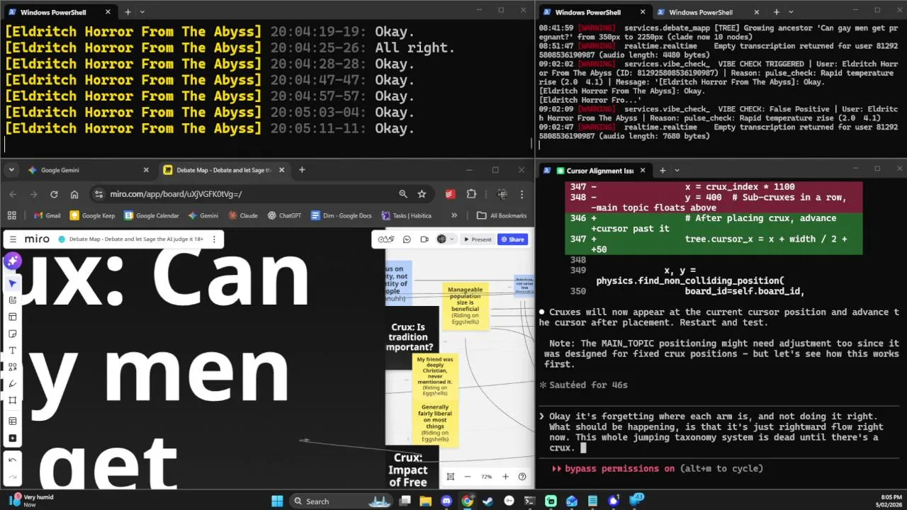907x510 pixels.
Task: Select the Miro text tool
Action: point(12,351)
